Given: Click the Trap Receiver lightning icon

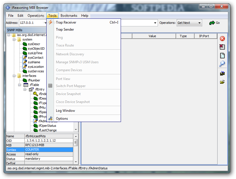Looking at the screenshot, I should point(51,22).
